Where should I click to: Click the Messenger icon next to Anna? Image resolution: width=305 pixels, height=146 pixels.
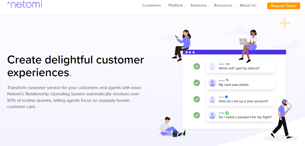tap(226, 97)
